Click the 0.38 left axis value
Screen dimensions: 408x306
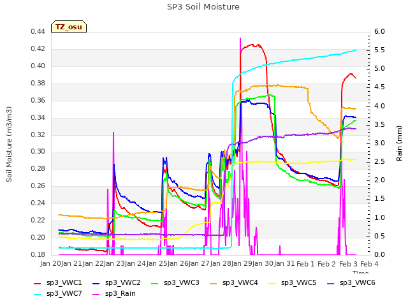(38, 83)
